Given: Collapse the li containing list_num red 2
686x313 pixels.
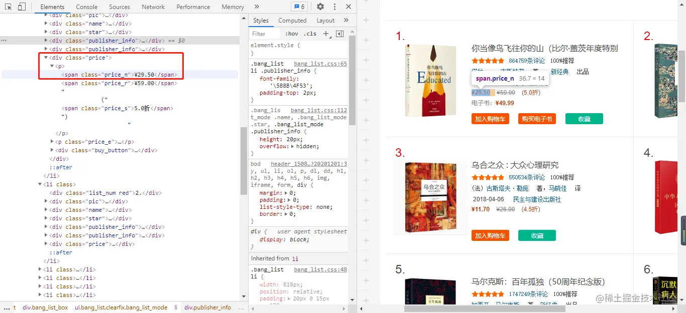Looking at the screenshot, I should [40, 184].
